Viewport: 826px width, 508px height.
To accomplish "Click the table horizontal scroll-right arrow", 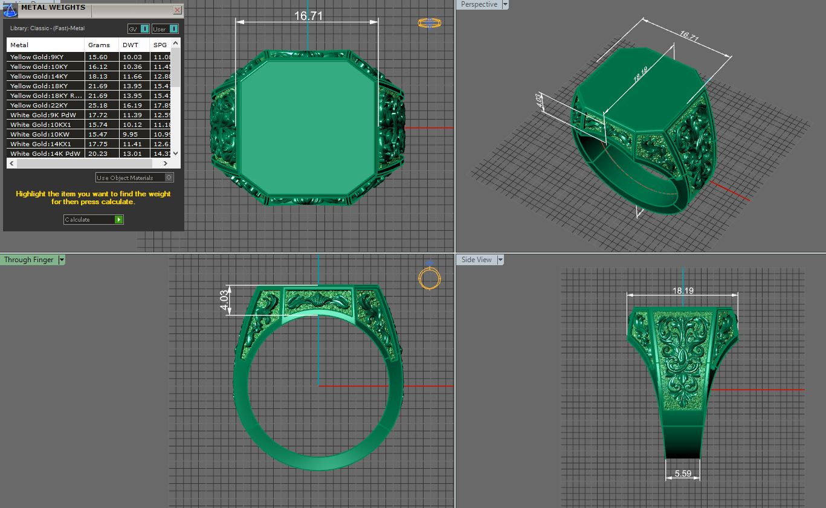I will click(x=166, y=164).
